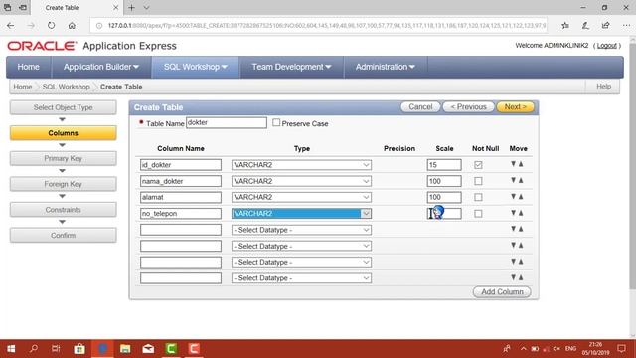Open Type dropdown for alamat
Screen dimensions: 636x358
[x=301, y=197]
